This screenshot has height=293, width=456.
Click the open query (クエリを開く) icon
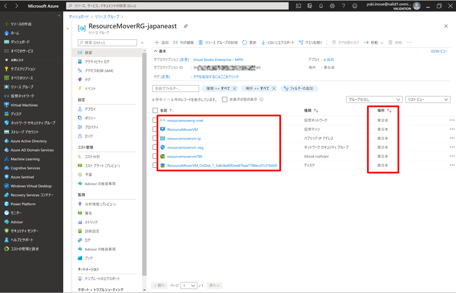[301, 43]
